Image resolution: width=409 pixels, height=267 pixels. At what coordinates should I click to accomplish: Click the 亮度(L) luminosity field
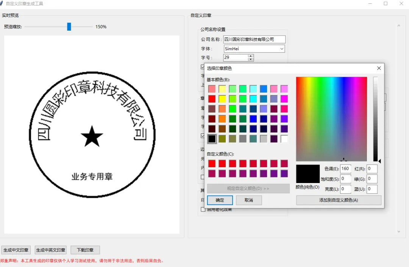345,189
